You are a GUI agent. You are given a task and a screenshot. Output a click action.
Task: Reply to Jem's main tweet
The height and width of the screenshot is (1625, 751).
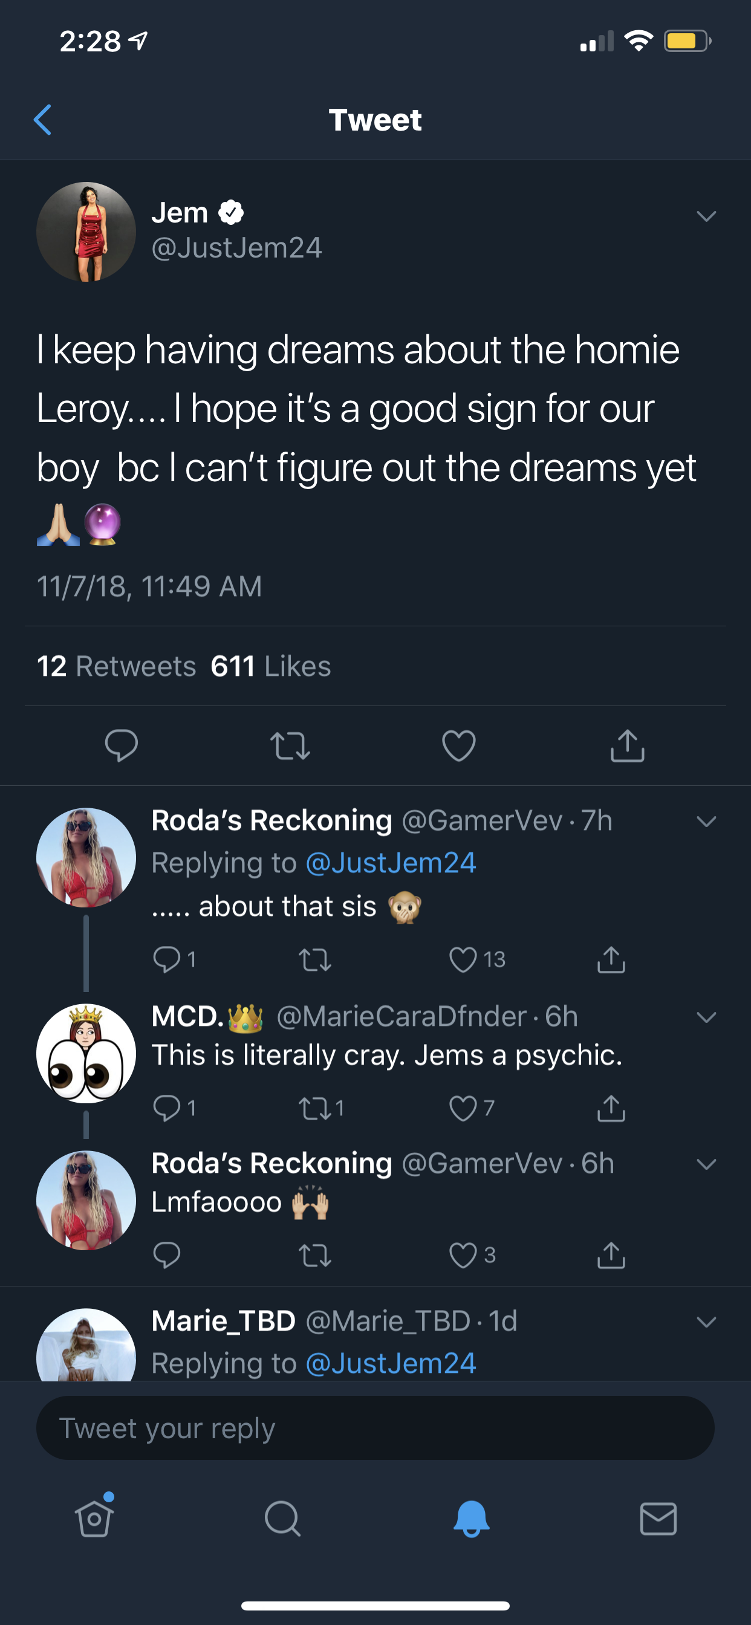point(121,745)
